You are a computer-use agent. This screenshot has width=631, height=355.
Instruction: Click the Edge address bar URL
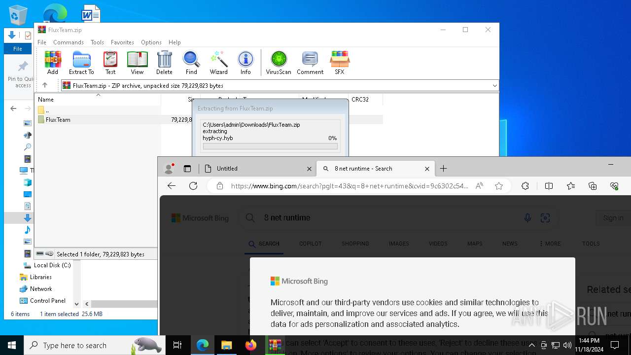(x=350, y=186)
